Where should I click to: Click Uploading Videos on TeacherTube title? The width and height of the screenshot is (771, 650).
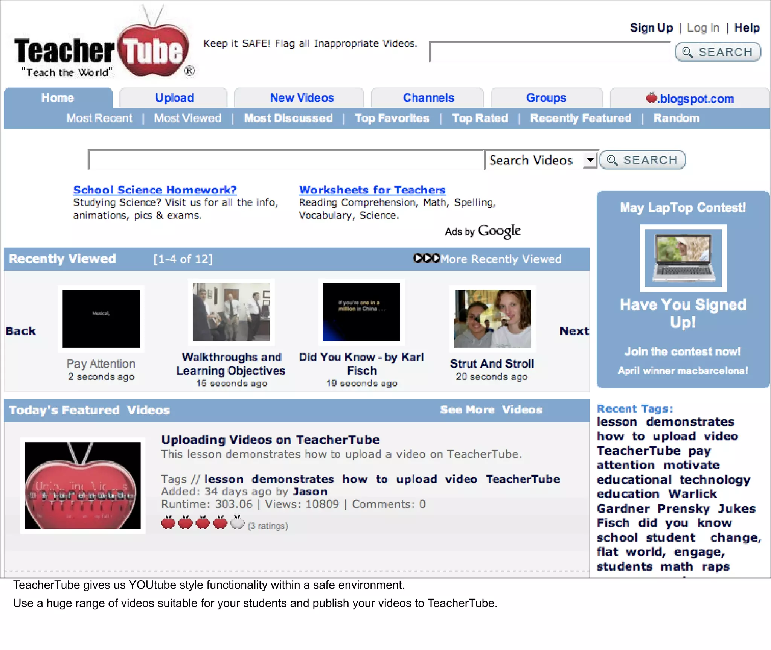tap(270, 440)
